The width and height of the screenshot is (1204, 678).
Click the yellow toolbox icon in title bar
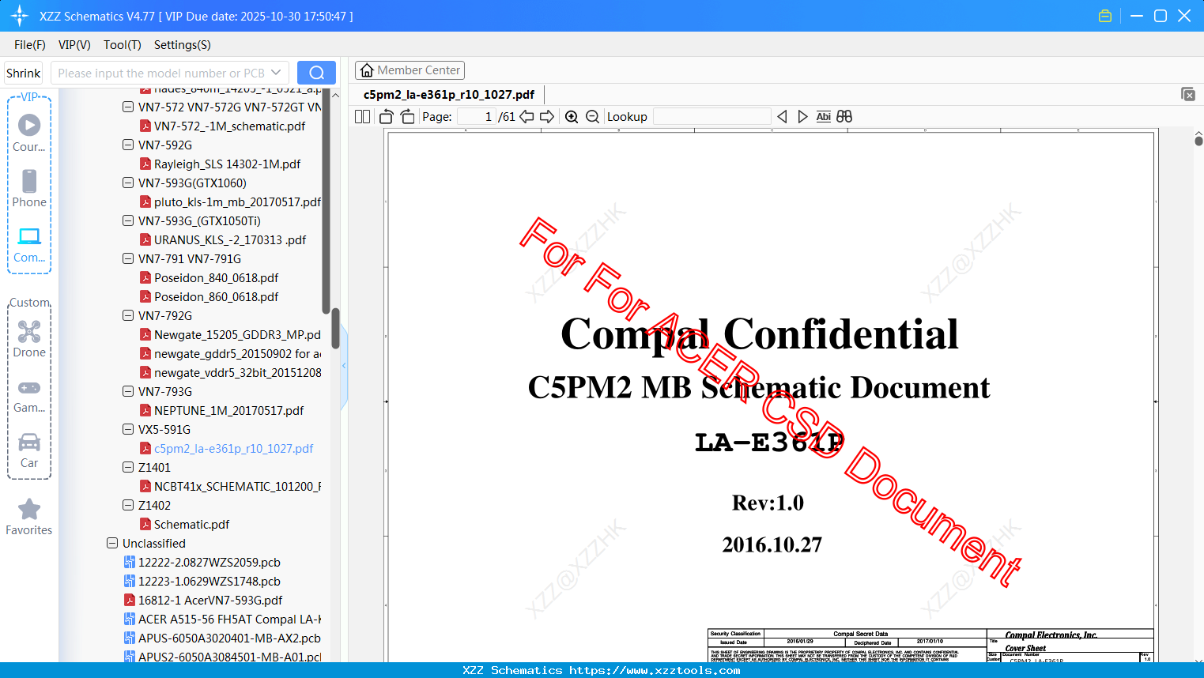click(1105, 16)
